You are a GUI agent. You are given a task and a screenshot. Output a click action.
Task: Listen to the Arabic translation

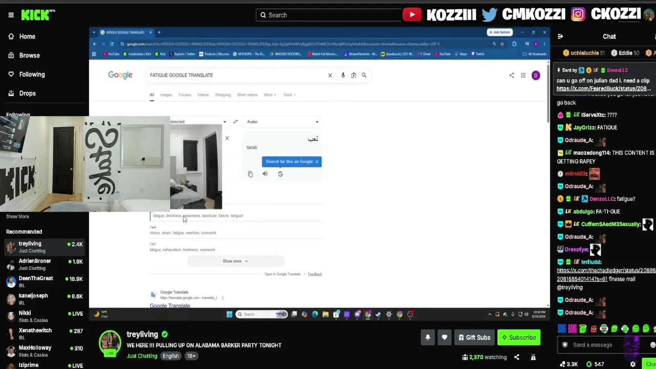(x=265, y=174)
